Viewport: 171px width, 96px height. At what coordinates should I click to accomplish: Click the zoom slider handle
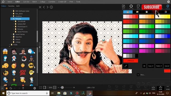[x=62, y=87]
